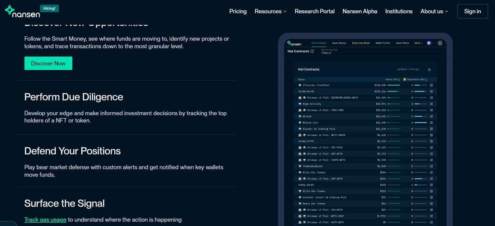Click the Discover Now button

pyautogui.click(x=48, y=63)
